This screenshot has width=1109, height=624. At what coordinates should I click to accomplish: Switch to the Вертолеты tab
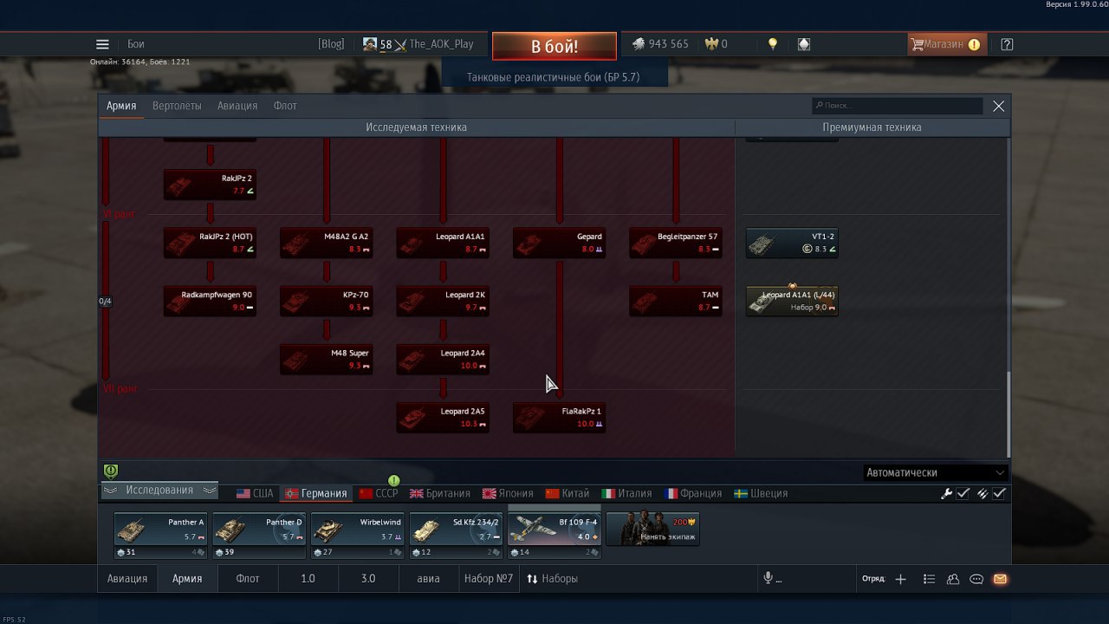click(x=177, y=106)
